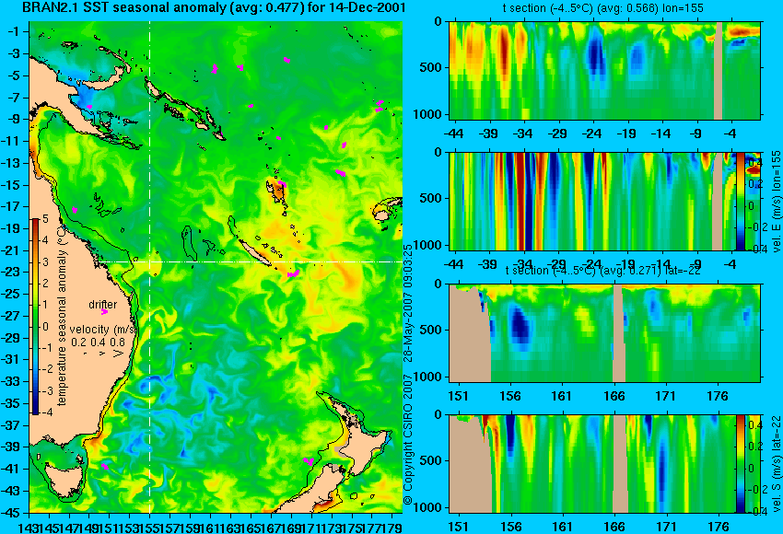Open the lon=155 temperature section plot
Image resolution: width=783 pixels, height=534 pixels.
coord(604,70)
